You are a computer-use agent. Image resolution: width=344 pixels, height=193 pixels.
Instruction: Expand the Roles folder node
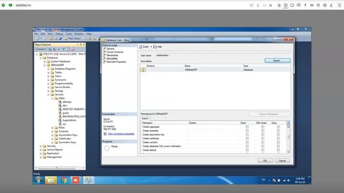(52, 128)
